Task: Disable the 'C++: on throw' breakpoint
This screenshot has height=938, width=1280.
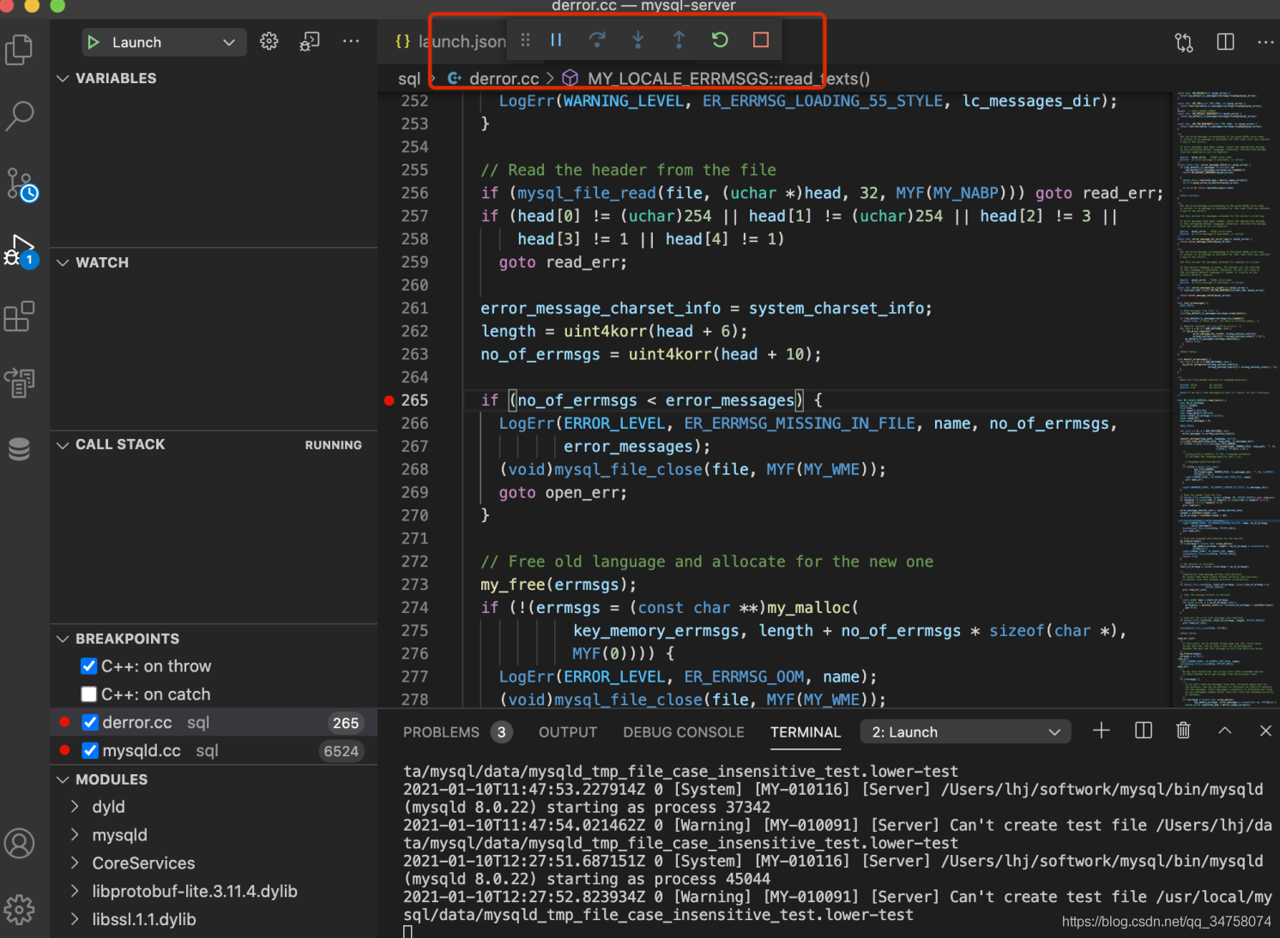Action: [89, 666]
